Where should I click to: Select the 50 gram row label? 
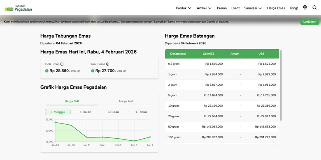pyautogui.click(x=173, y=127)
